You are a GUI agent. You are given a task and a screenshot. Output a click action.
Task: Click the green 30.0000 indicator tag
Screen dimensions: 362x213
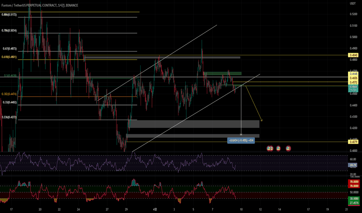(x=354, y=199)
